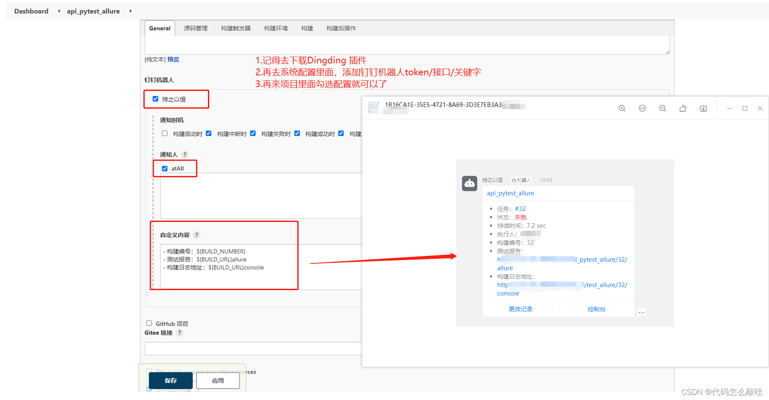Click the download image icon in viewer toolbar

703,108
